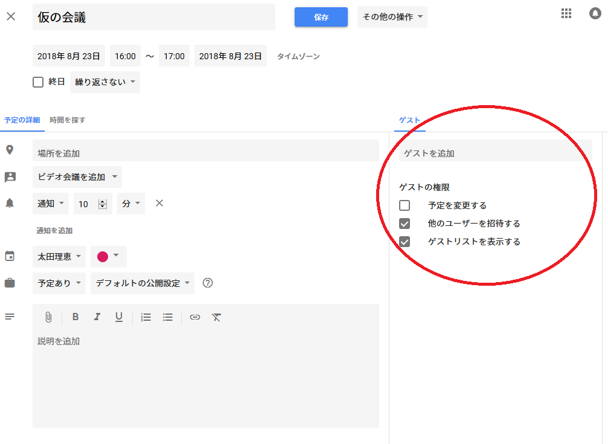Click the notification minutes stepper arrows

tap(103, 204)
